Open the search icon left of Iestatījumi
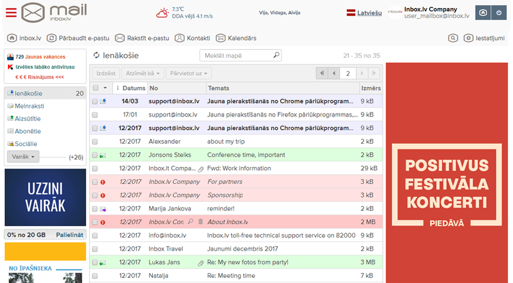The width and height of the screenshot is (513, 283). click(453, 38)
